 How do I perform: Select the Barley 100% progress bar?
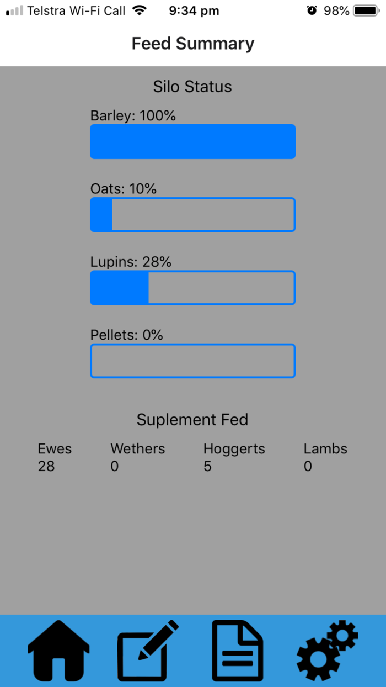(x=192, y=141)
